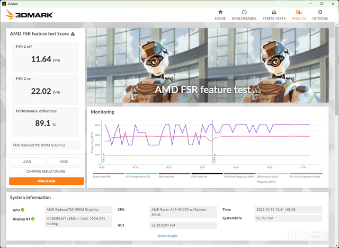Click the 3DMark logo
This screenshot has height=248, width=339.
29,14
